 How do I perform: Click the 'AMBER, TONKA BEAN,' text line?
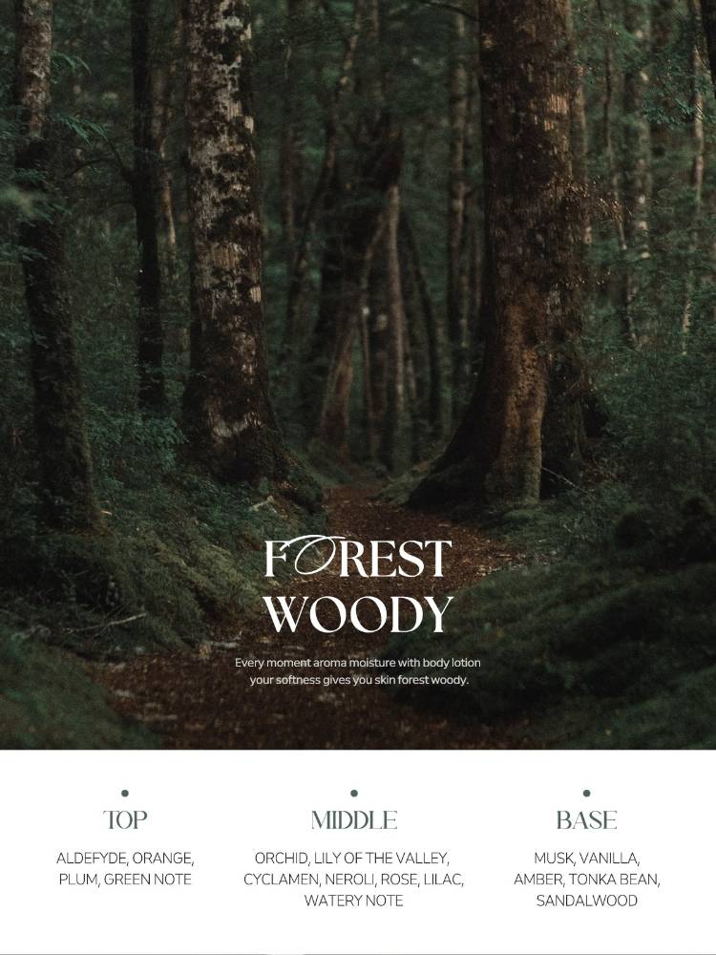coord(587,880)
